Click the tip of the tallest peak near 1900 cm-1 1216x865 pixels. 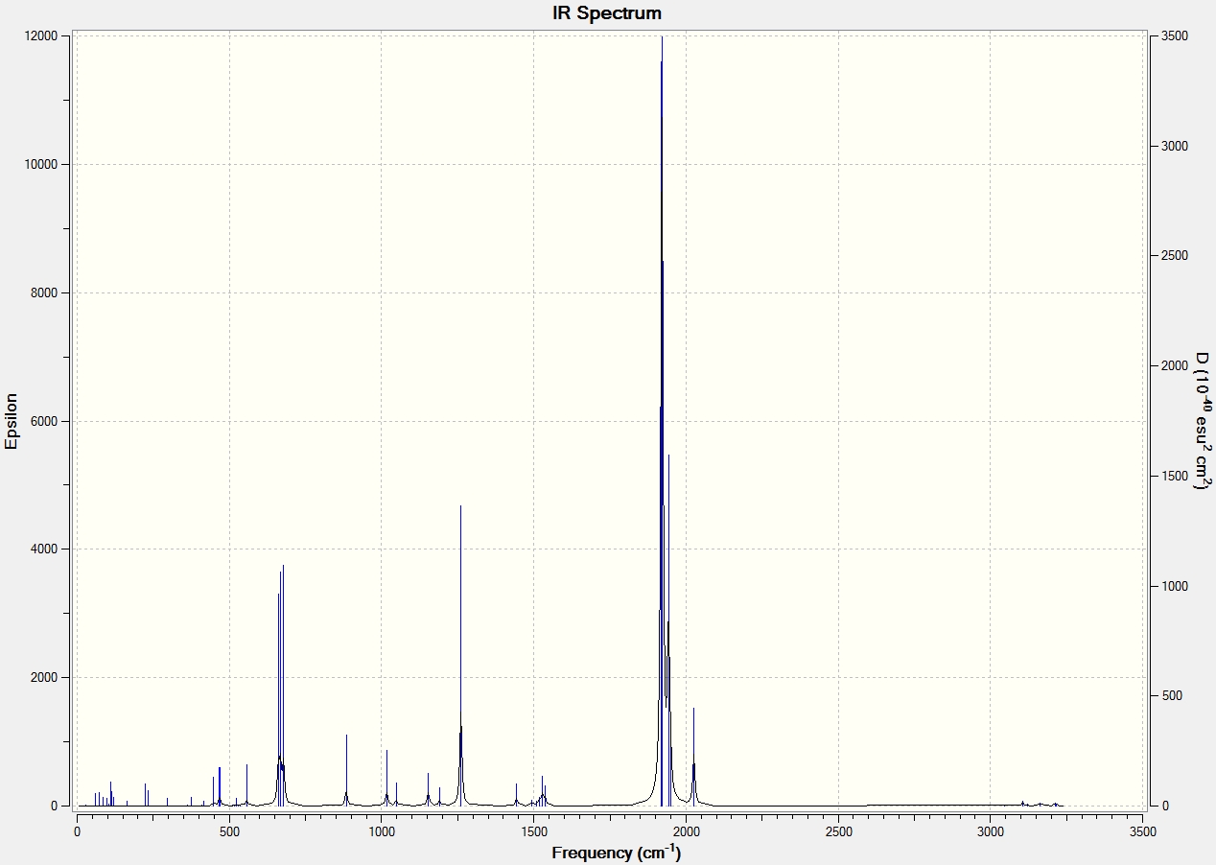[662, 37]
